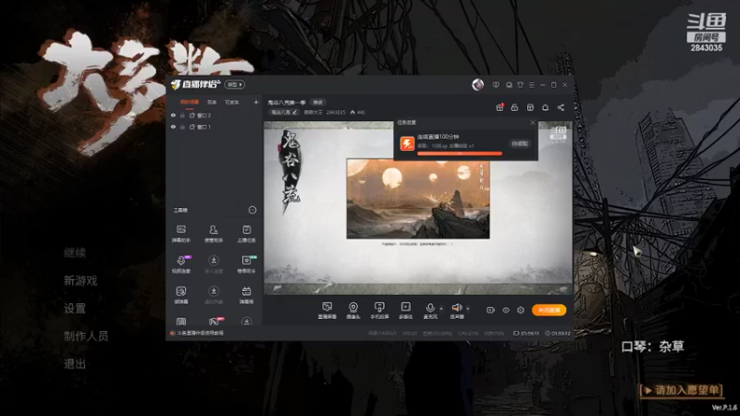Open the notification bell icon
The width and height of the screenshot is (740, 416).
(545, 107)
